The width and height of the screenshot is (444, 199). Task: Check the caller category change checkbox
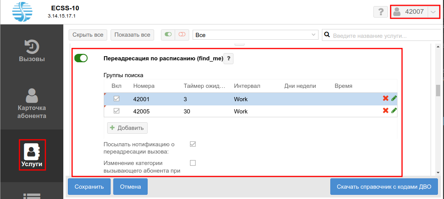pos(193,163)
